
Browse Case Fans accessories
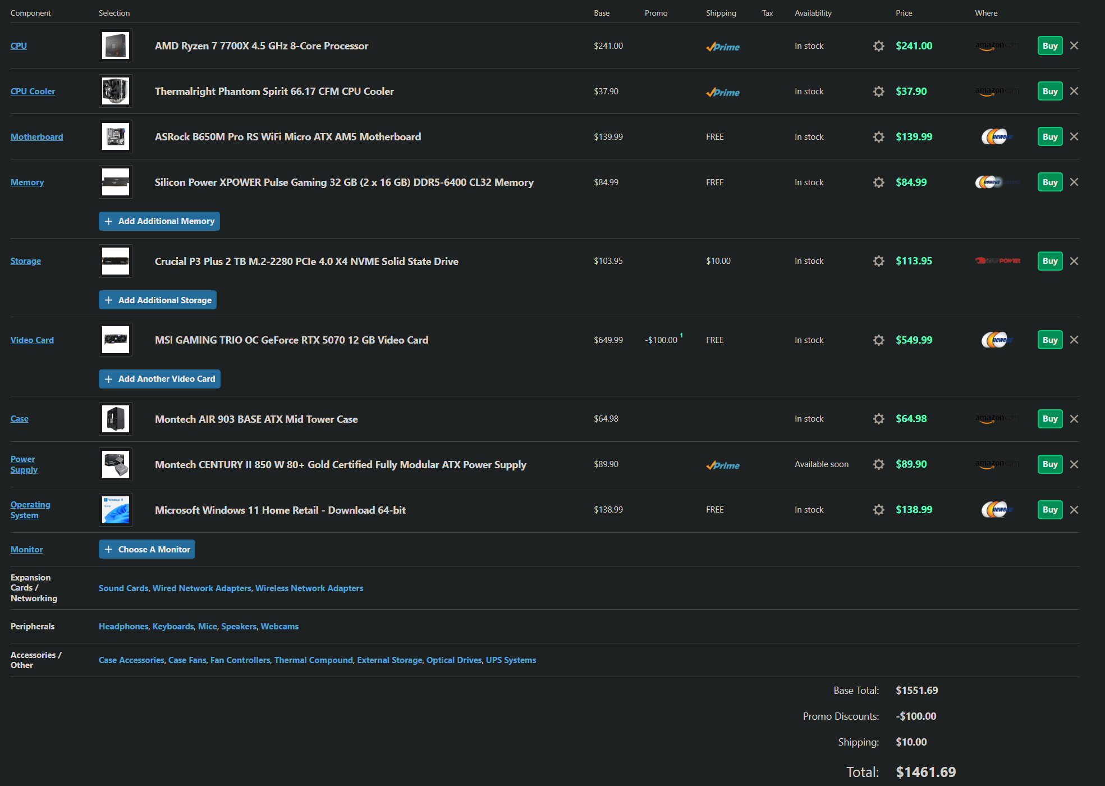coord(187,660)
